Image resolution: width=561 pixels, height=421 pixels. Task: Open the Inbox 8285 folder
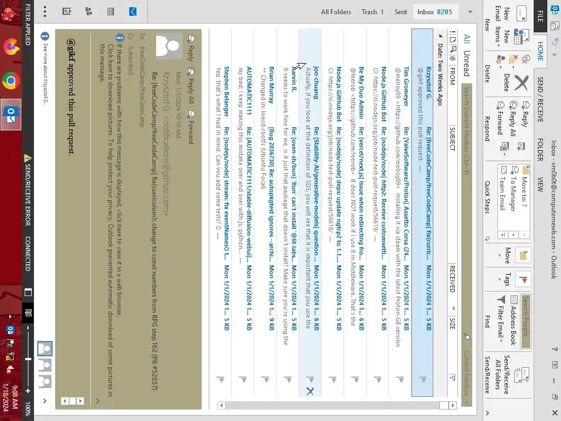click(x=434, y=12)
